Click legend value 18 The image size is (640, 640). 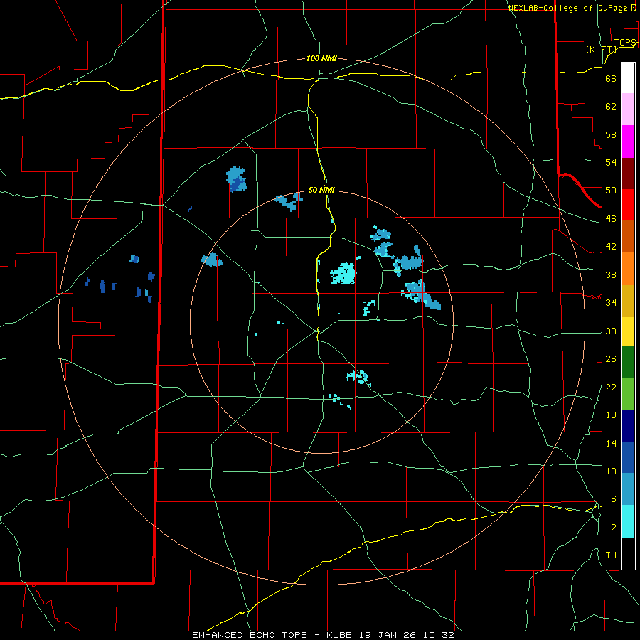[611, 415]
